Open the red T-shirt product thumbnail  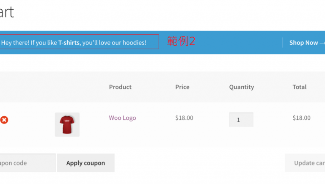(x=67, y=125)
